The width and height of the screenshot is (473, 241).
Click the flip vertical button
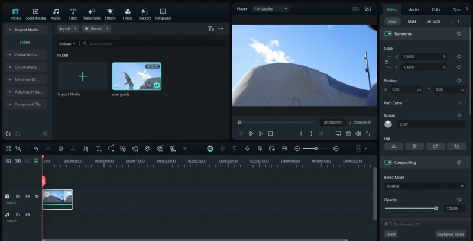pyautogui.click(x=414, y=146)
